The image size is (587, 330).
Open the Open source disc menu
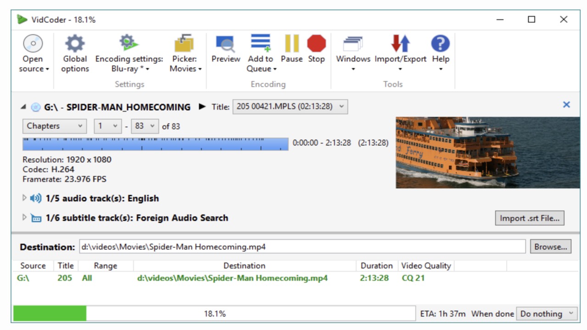pos(33,54)
